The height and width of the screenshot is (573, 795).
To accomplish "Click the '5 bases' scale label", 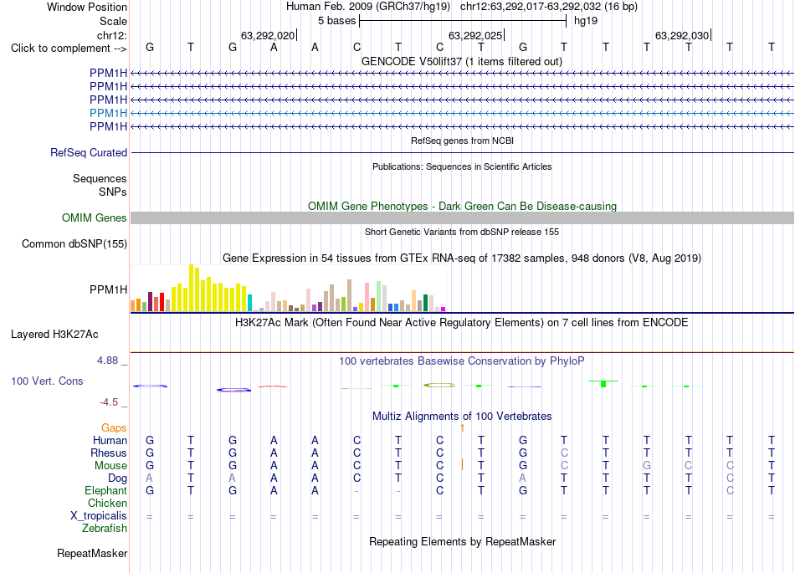I will pyautogui.click(x=336, y=21).
